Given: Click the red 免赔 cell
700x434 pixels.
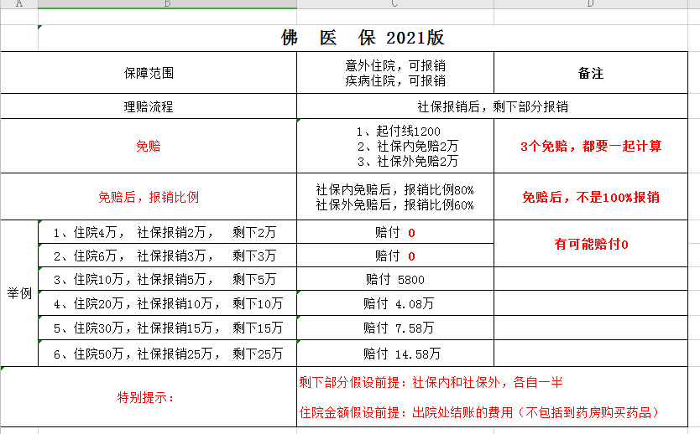Looking at the screenshot, I should (x=149, y=146).
